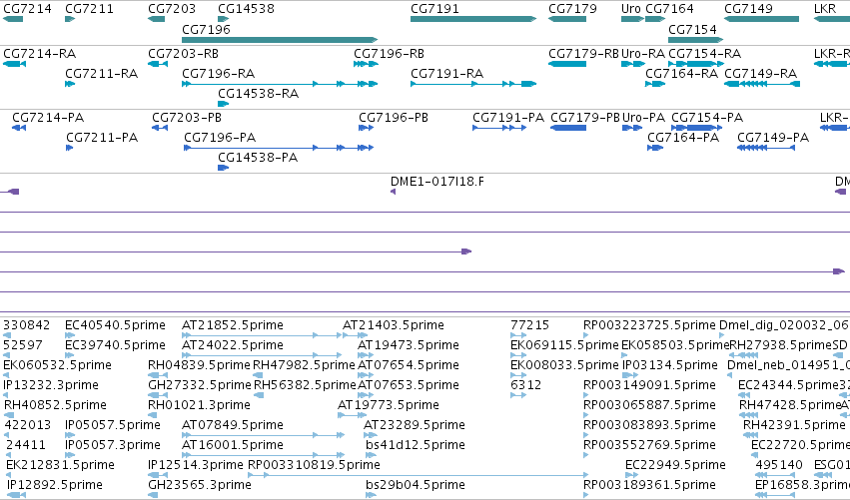Click the RH47982.5prime EST label
850x500 pixels.
[x=304, y=365]
